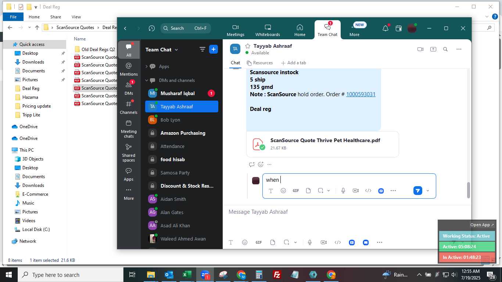Click Open App in the tracker widget
This screenshot has height=282, width=502.
coord(482,225)
